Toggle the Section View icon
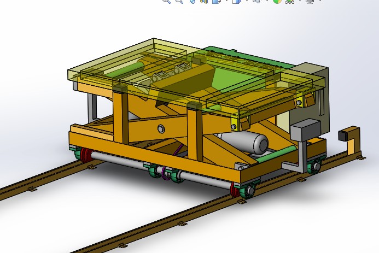The image size is (379, 253). (204, 1)
